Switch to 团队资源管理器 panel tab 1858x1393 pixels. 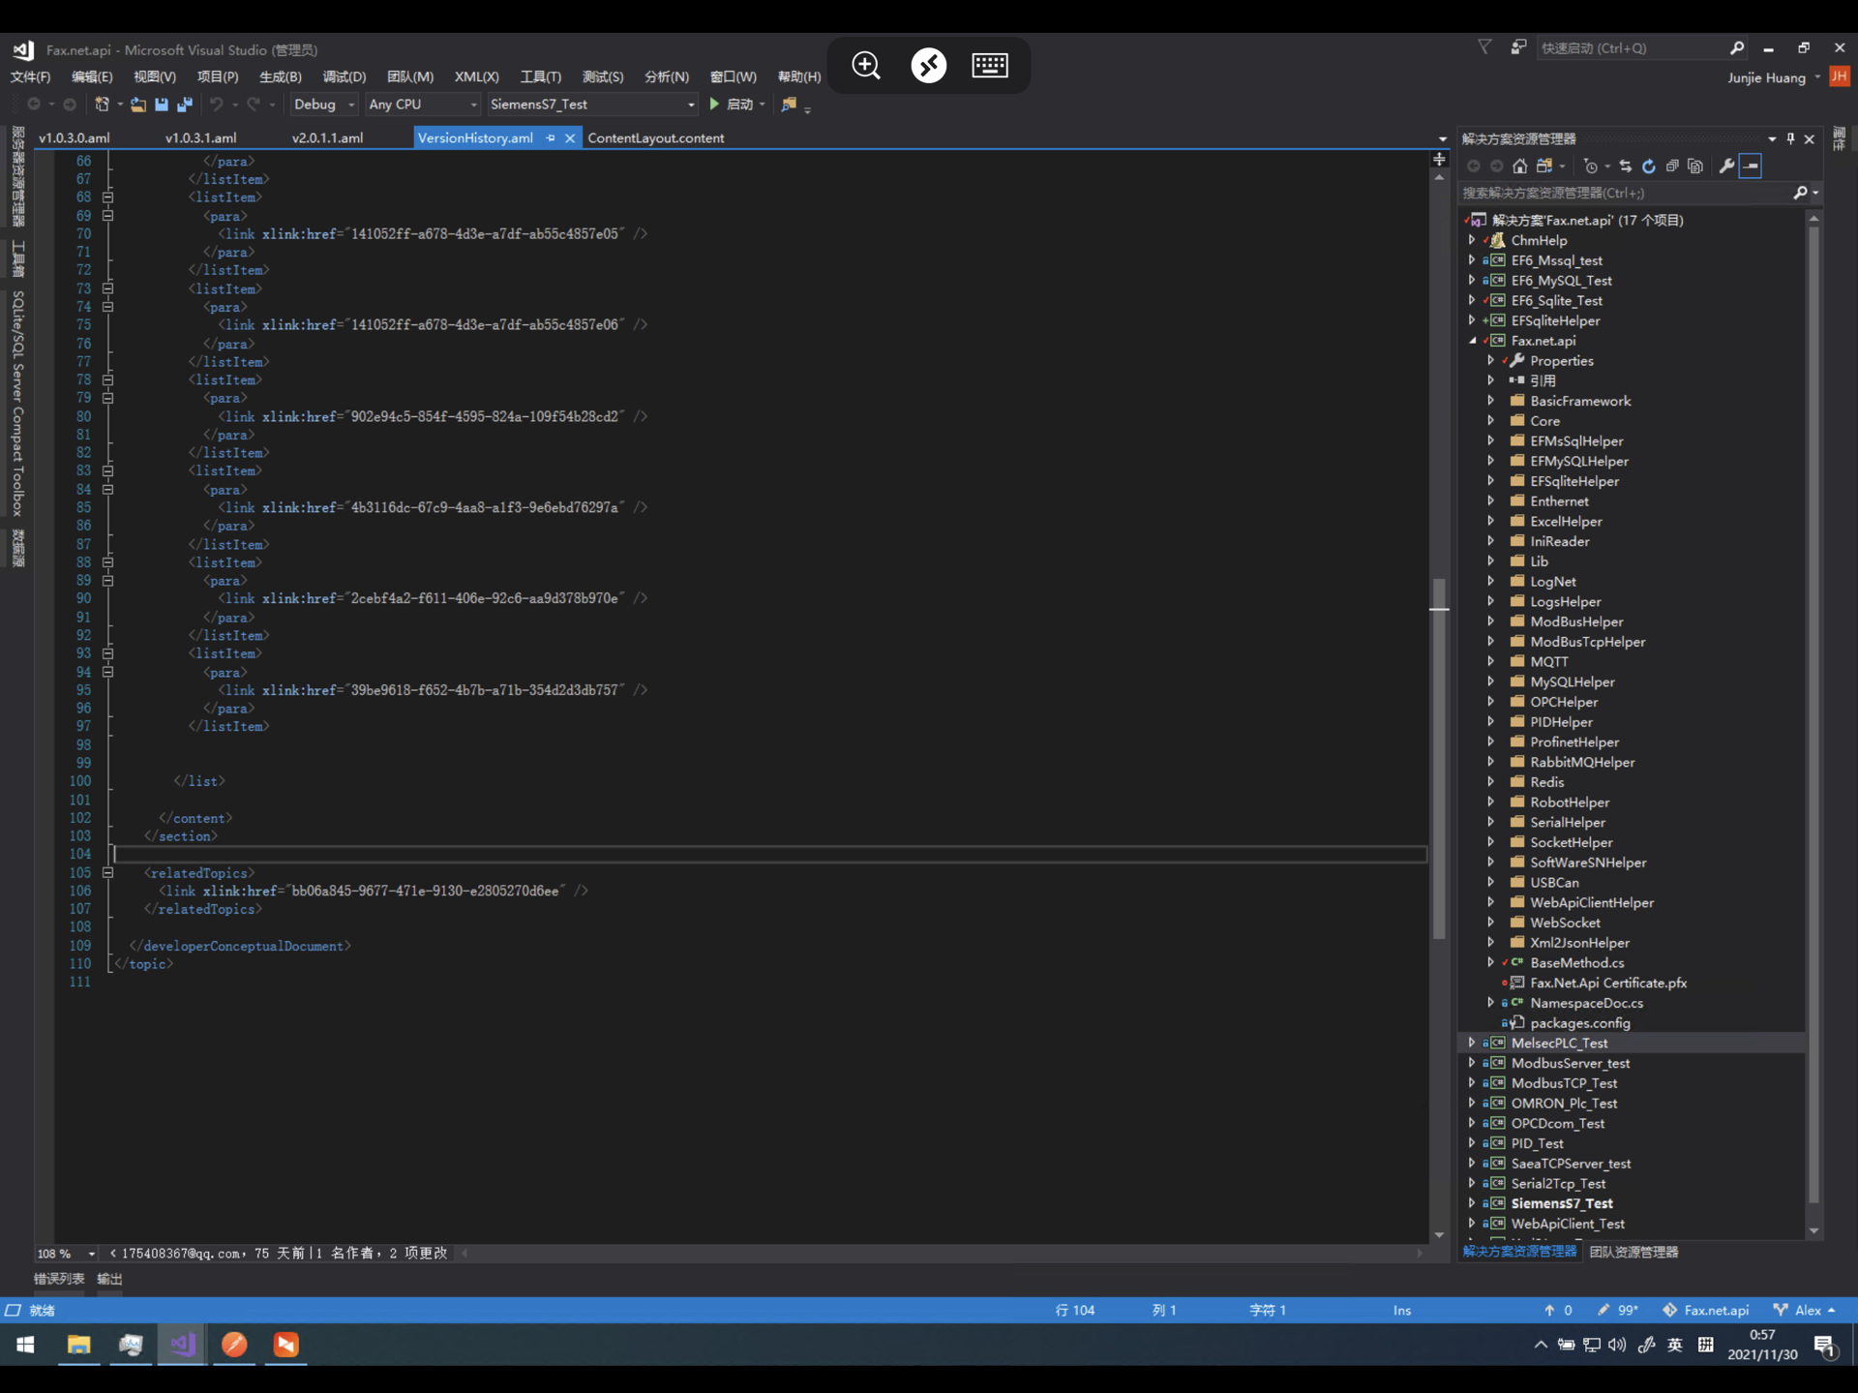click(x=1633, y=1252)
